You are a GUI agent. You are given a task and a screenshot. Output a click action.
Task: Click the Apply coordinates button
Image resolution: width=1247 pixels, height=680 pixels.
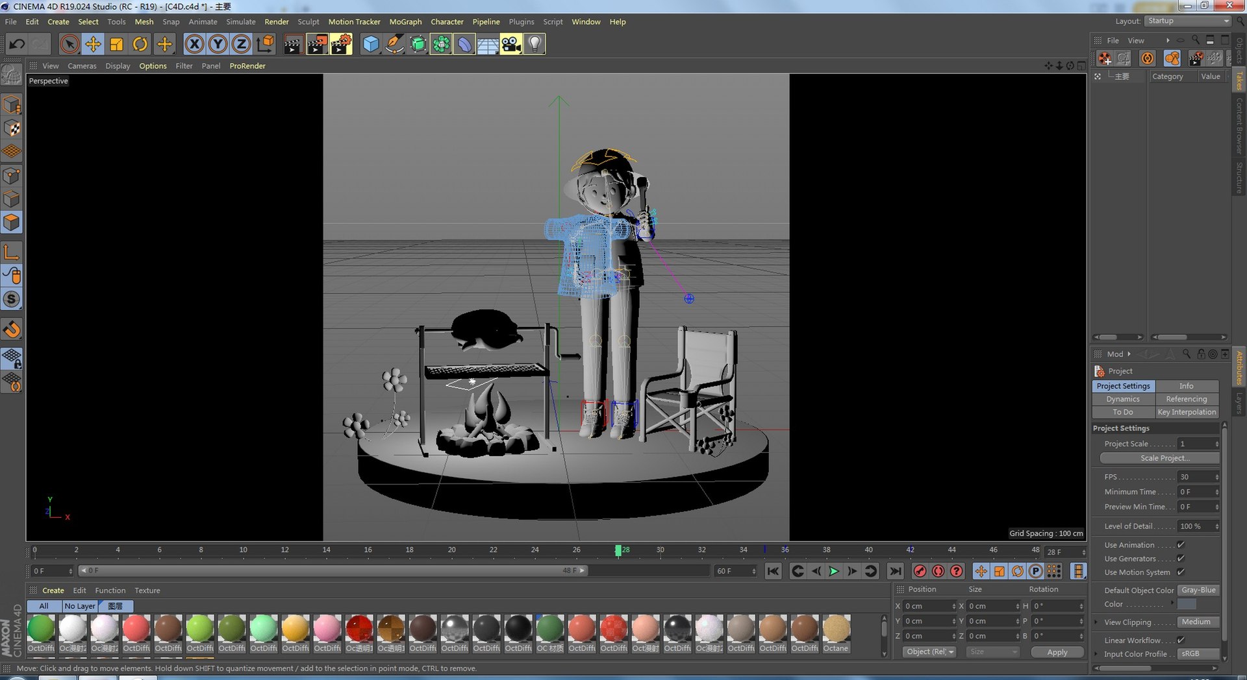pyautogui.click(x=1057, y=652)
